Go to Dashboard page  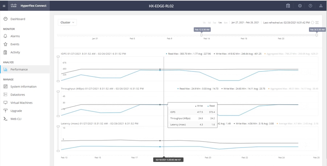tap(18, 19)
